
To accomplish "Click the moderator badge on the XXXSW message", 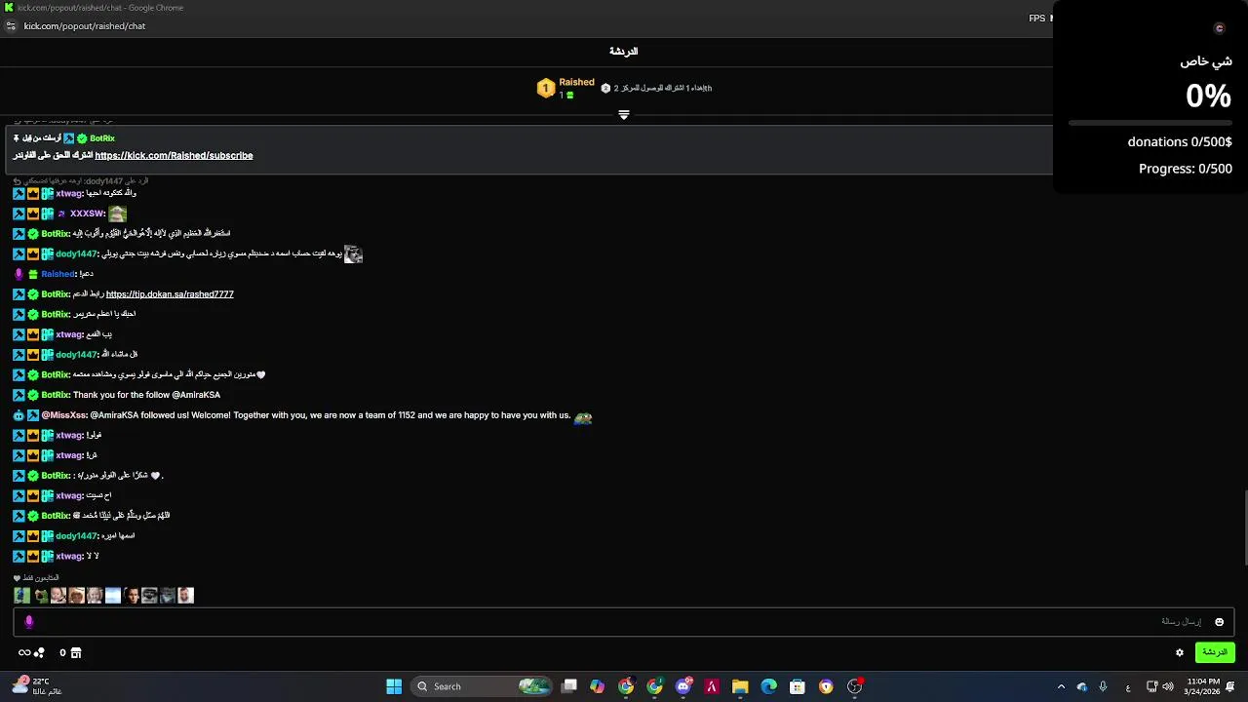I will [19, 214].
